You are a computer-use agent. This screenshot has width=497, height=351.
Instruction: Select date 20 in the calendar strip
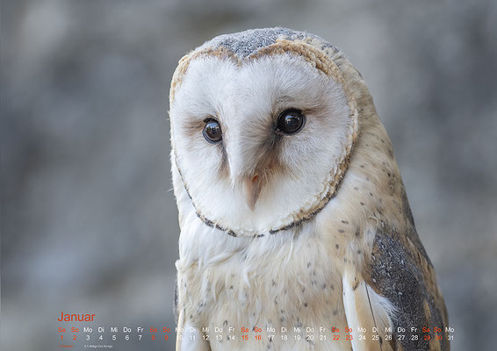pos(310,338)
